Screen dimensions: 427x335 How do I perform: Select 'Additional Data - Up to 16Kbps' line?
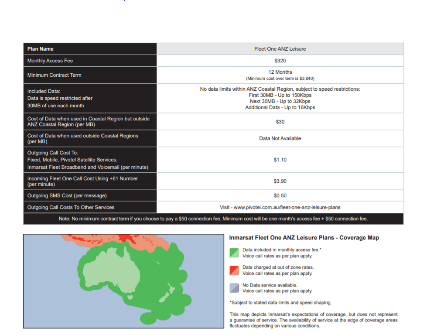coord(280,107)
